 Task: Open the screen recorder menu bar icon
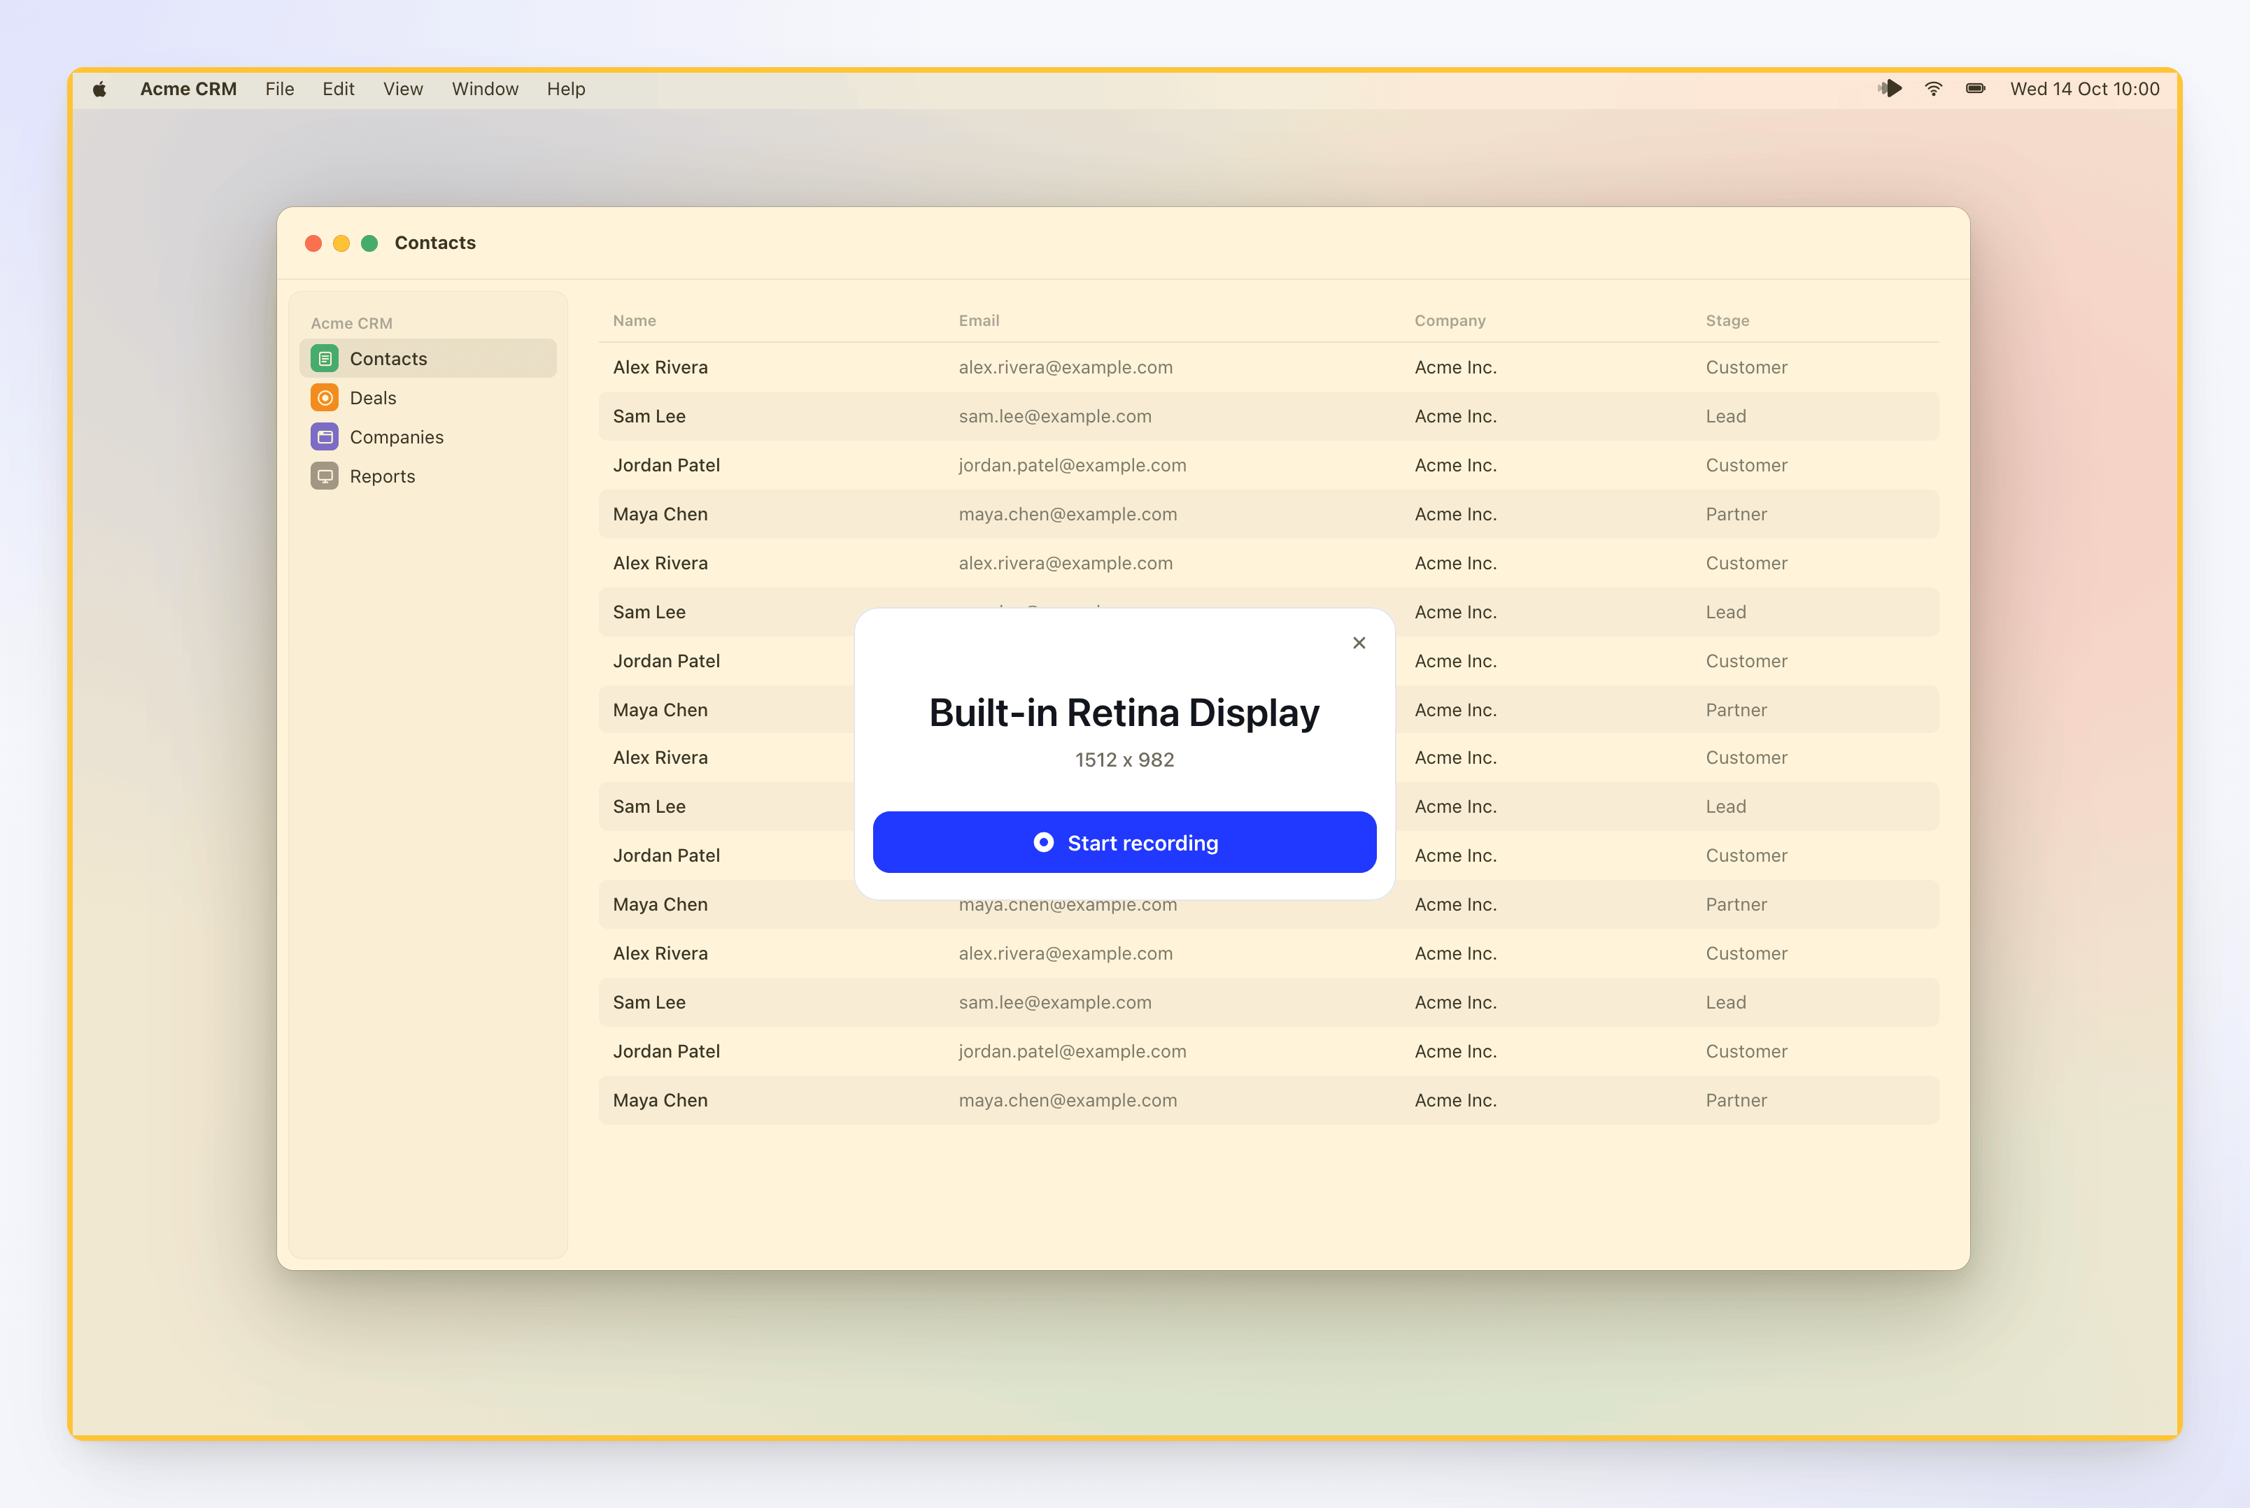click(x=1889, y=88)
